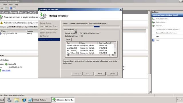183x103 pixels.
Task: Select the Specify Destination Type step
Action: (x=49, y=29)
